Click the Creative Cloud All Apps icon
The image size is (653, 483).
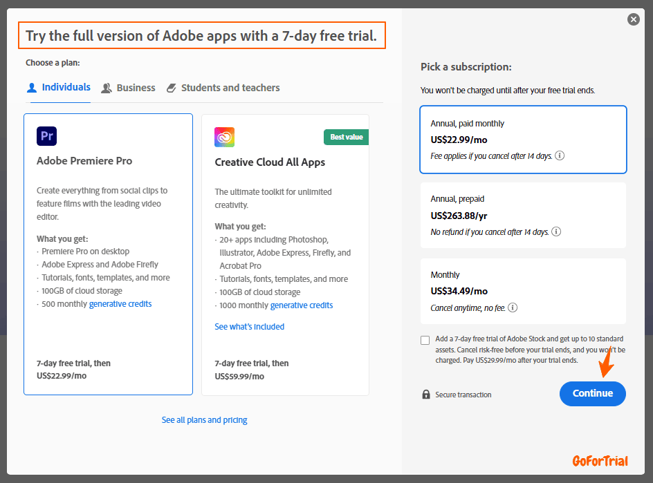click(x=224, y=138)
